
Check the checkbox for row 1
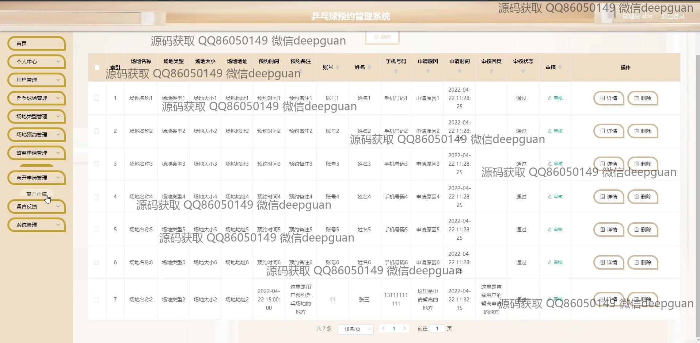[x=96, y=98]
